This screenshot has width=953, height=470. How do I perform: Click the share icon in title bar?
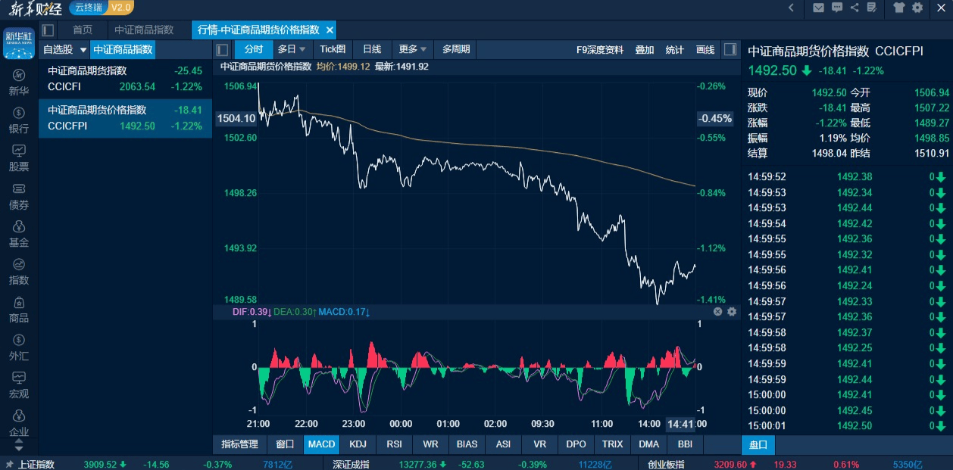point(855,8)
